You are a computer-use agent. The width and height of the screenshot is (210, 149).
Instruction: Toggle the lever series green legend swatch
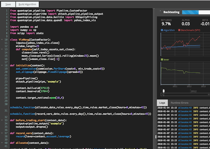pos(162,60)
